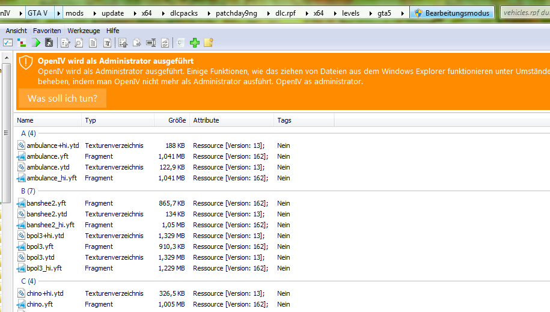Screen dimensions: 550x312
Task: Select the ambulance.ytd file name
Action: [x=48, y=167]
